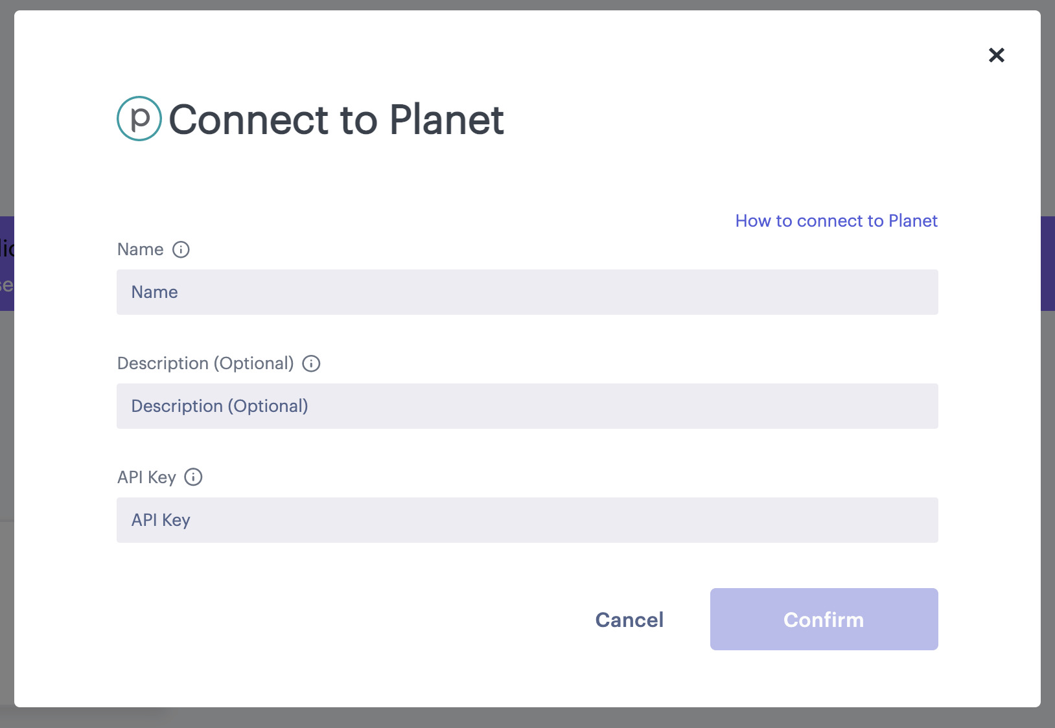This screenshot has height=728, width=1055.
Task: Click the dimmed overlay above the dialog
Action: [x=527, y=5]
